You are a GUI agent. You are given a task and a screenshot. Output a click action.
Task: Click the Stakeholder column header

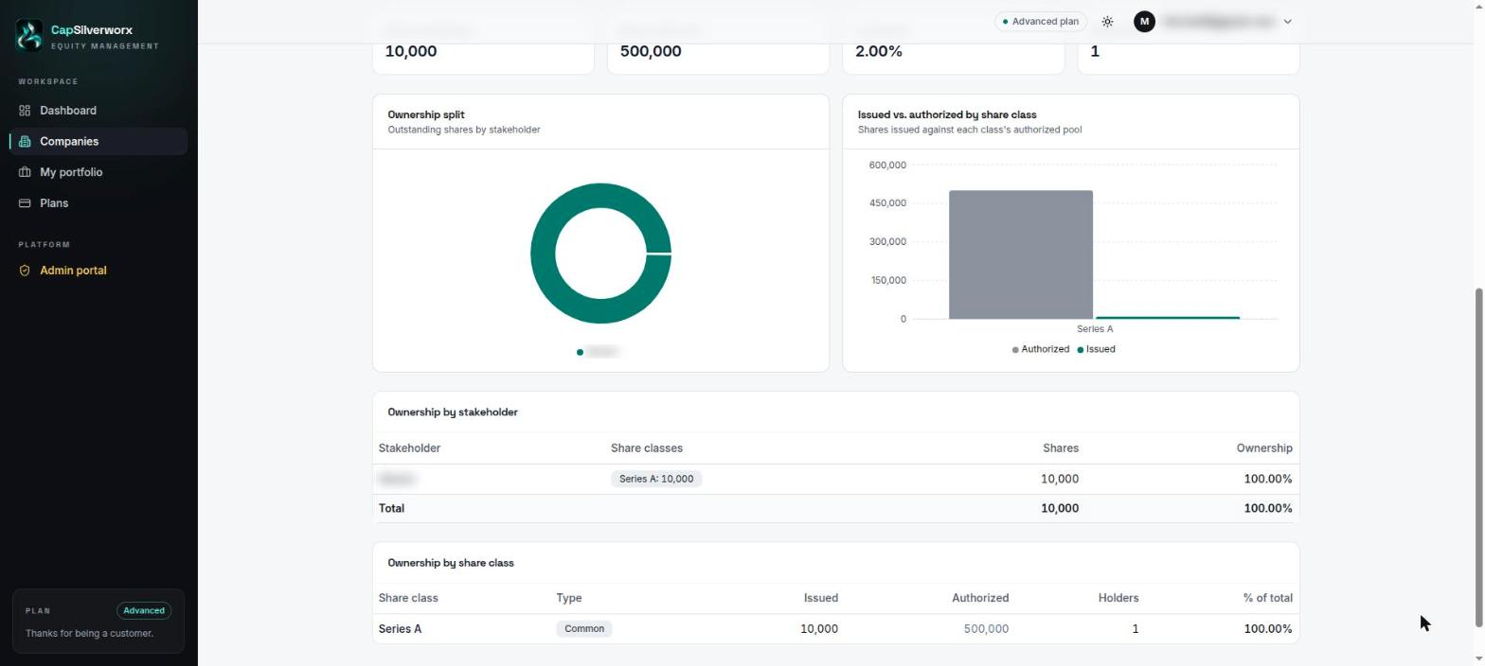pyautogui.click(x=409, y=448)
